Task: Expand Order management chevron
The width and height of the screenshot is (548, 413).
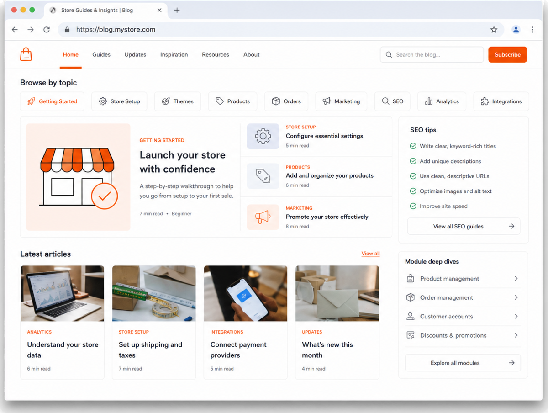Action: point(516,297)
